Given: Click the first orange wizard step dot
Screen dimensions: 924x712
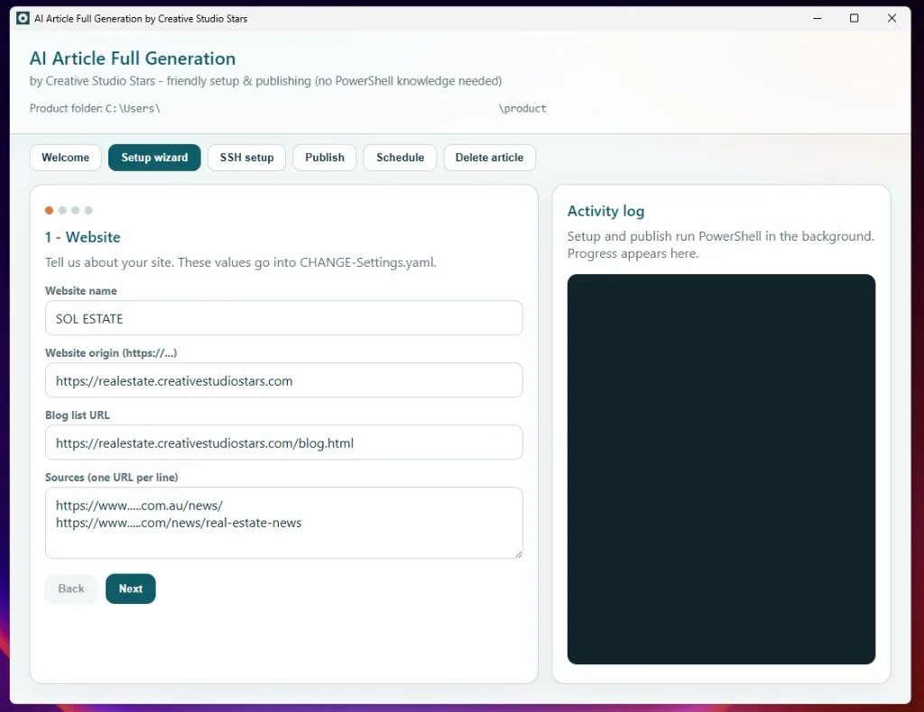Looking at the screenshot, I should click(x=49, y=210).
